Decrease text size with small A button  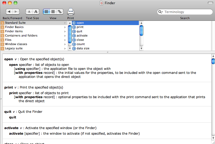pyautogui.click(x=29, y=12)
